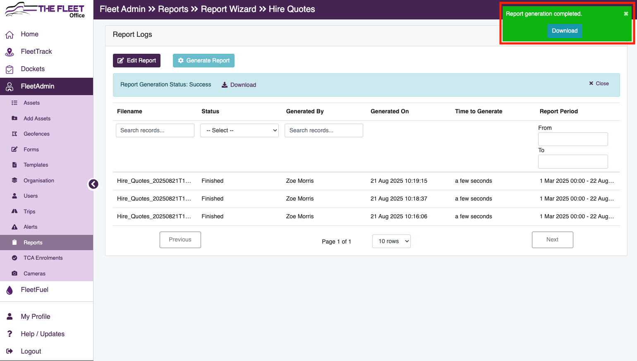Click the Geofences icon in the submenu
The image size is (637, 361).
pyautogui.click(x=14, y=134)
